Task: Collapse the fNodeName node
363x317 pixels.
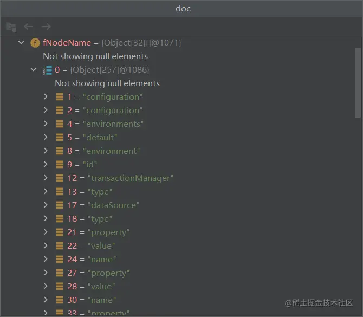Action: pyautogui.click(x=21, y=42)
